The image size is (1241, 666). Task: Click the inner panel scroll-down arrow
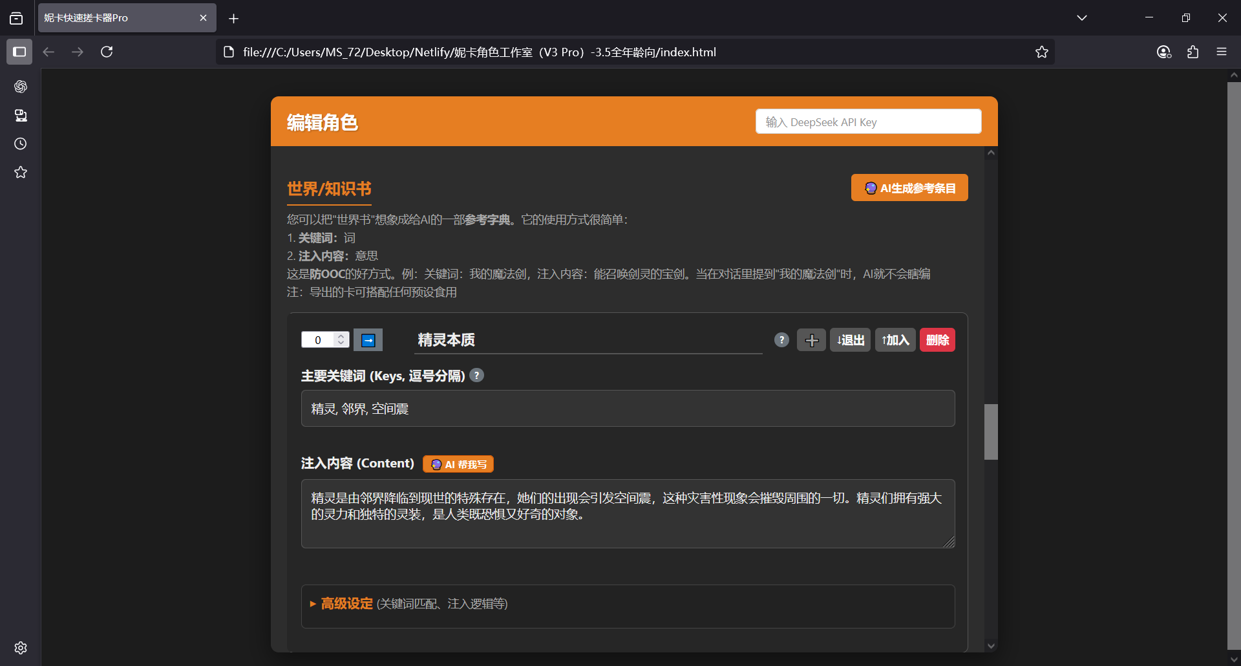point(991,645)
